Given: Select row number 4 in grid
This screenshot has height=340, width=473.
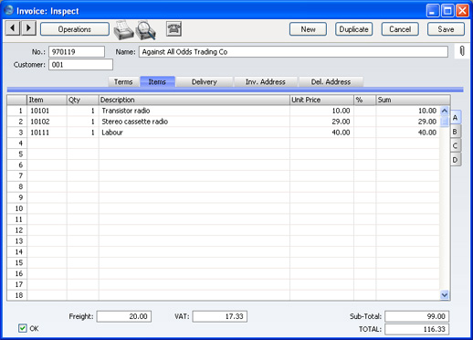Looking at the screenshot, I should coord(17,143).
